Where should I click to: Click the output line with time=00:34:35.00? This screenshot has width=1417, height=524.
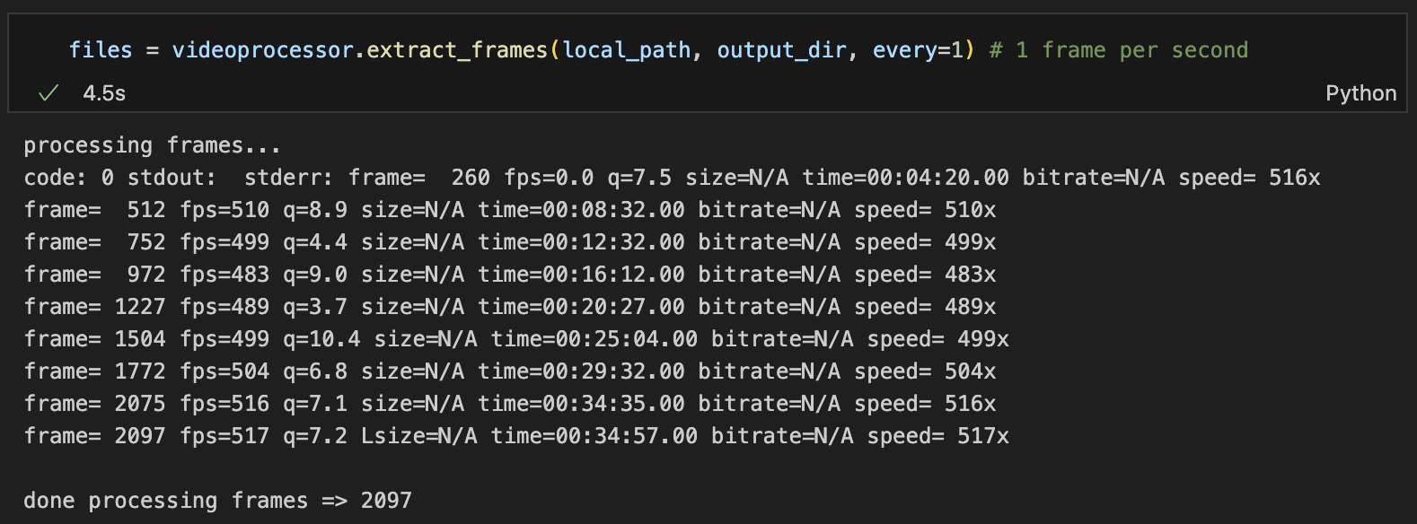[509, 404]
